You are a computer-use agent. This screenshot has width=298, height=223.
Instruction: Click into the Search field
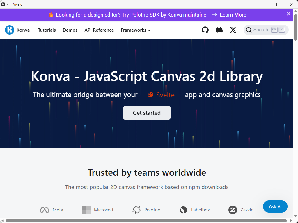[x=266, y=30]
